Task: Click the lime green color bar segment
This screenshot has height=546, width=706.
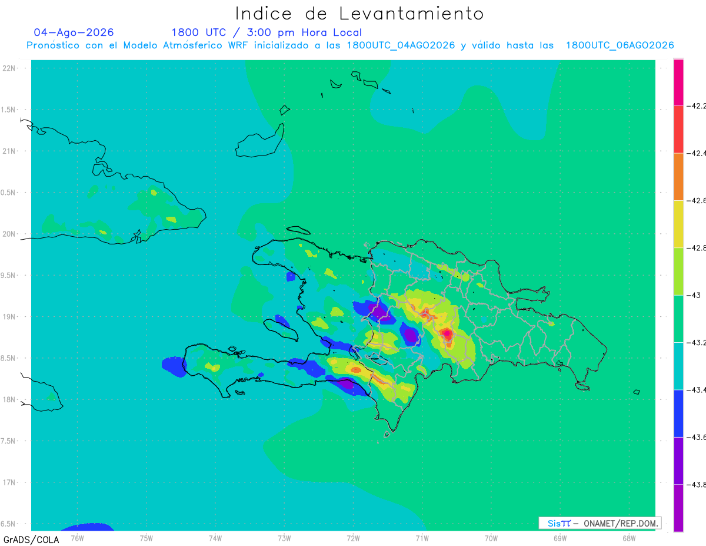Action: click(x=678, y=271)
